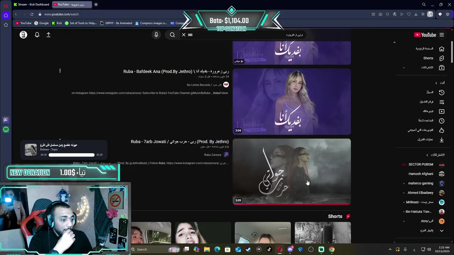Image resolution: width=454 pixels, height=255 pixels.
Task: Click the YouTube logo
Action: tap(425, 35)
